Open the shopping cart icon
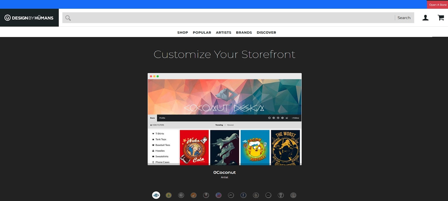Viewport: 448px width, 201px height. point(441,18)
